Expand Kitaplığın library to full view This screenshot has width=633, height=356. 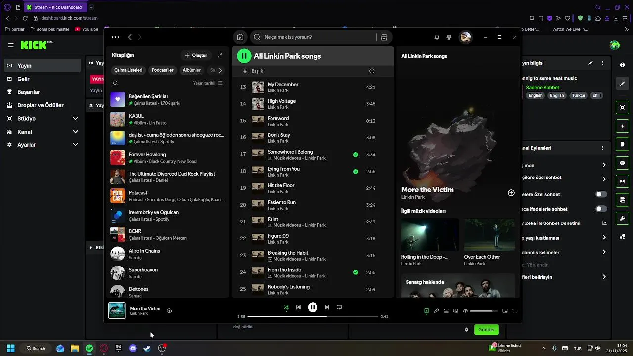(220, 55)
